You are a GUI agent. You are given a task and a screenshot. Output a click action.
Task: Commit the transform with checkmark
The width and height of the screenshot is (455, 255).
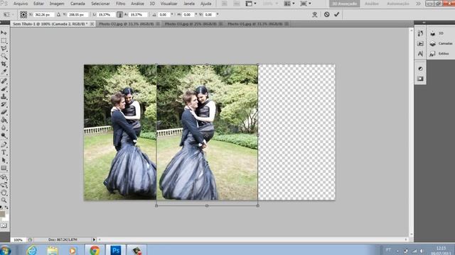[336, 14]
